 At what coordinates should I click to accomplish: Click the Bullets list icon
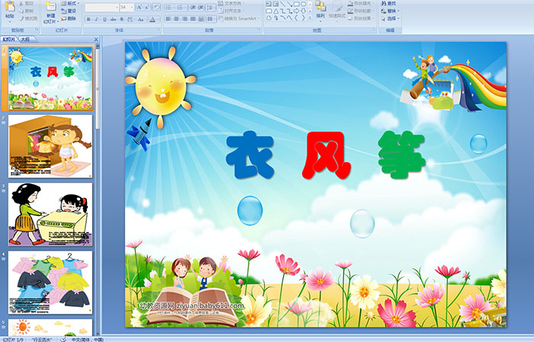tap(169, 8)
